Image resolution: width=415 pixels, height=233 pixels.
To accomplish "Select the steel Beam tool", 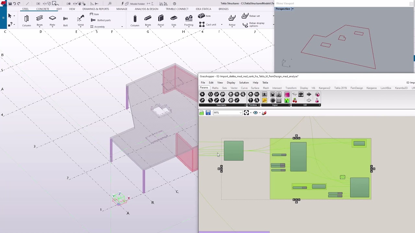I will pos(40,21).
